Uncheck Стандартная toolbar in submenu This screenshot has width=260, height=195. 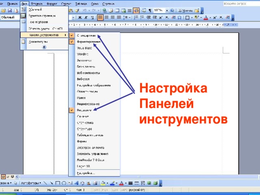point(94,35)
